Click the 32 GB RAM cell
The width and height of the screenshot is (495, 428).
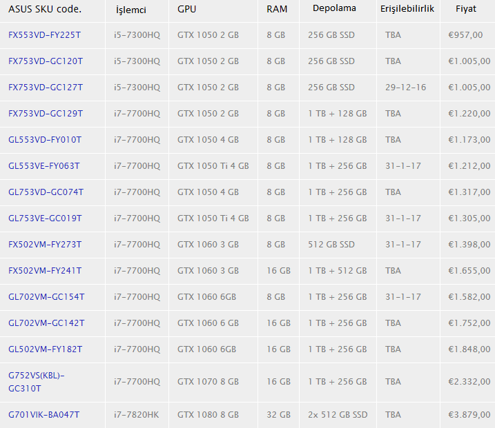pyautogui.click(x=278, y=414)
